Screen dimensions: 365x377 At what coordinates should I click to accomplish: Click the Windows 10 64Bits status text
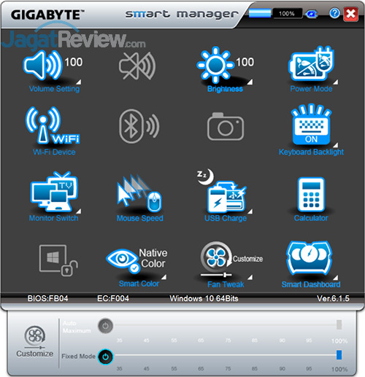204,298
